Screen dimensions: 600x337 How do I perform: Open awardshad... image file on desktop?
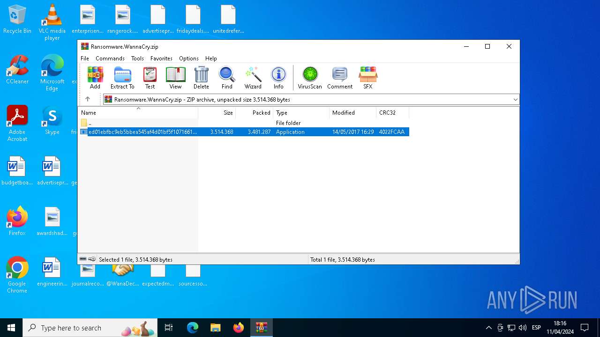(x=52, y=221)
